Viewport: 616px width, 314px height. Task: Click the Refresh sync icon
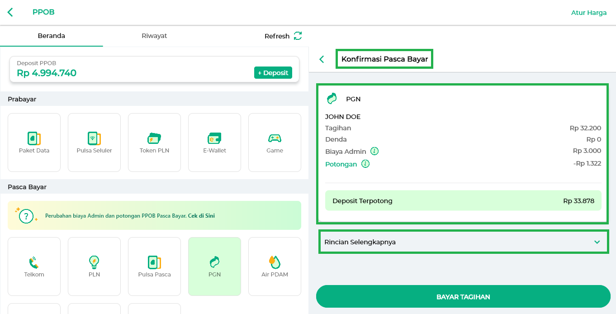pyautogui.click(x=298, y=36)
